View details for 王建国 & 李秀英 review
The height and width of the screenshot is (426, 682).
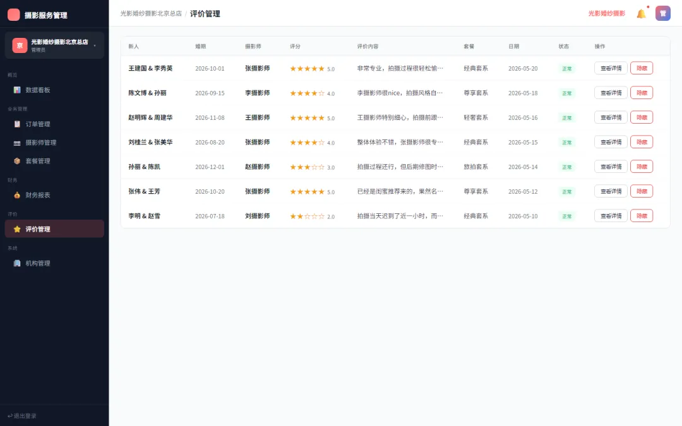pyautogui.click(x=611, y=68)
